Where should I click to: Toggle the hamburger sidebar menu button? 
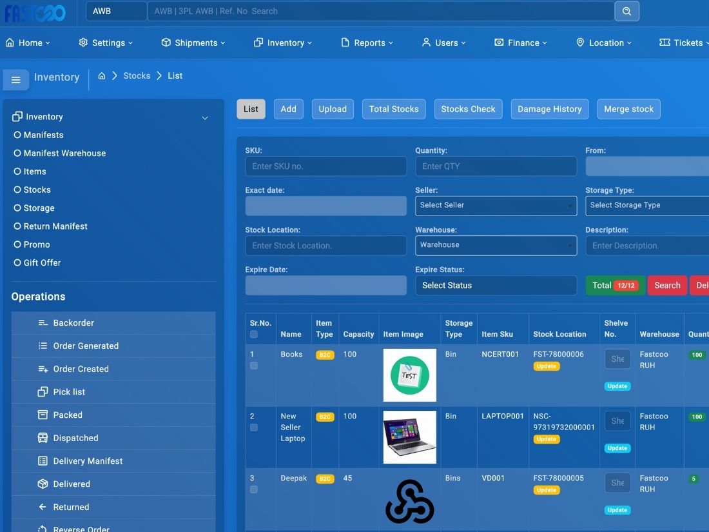[16, 80]
